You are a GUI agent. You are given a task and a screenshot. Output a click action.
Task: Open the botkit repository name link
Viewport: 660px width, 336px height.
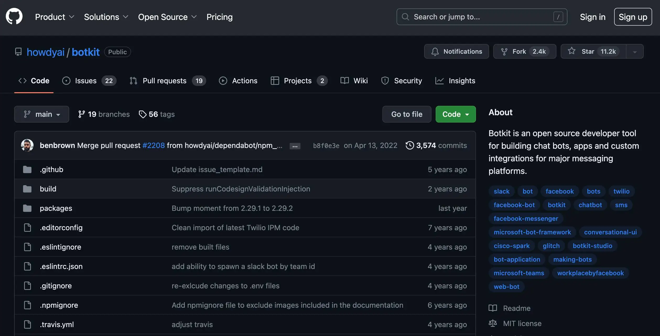tap(86, 52)
